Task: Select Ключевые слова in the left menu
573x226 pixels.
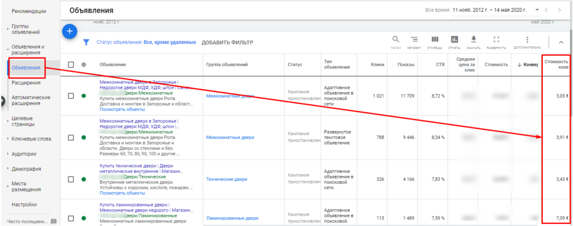Action: click(31, 138)
